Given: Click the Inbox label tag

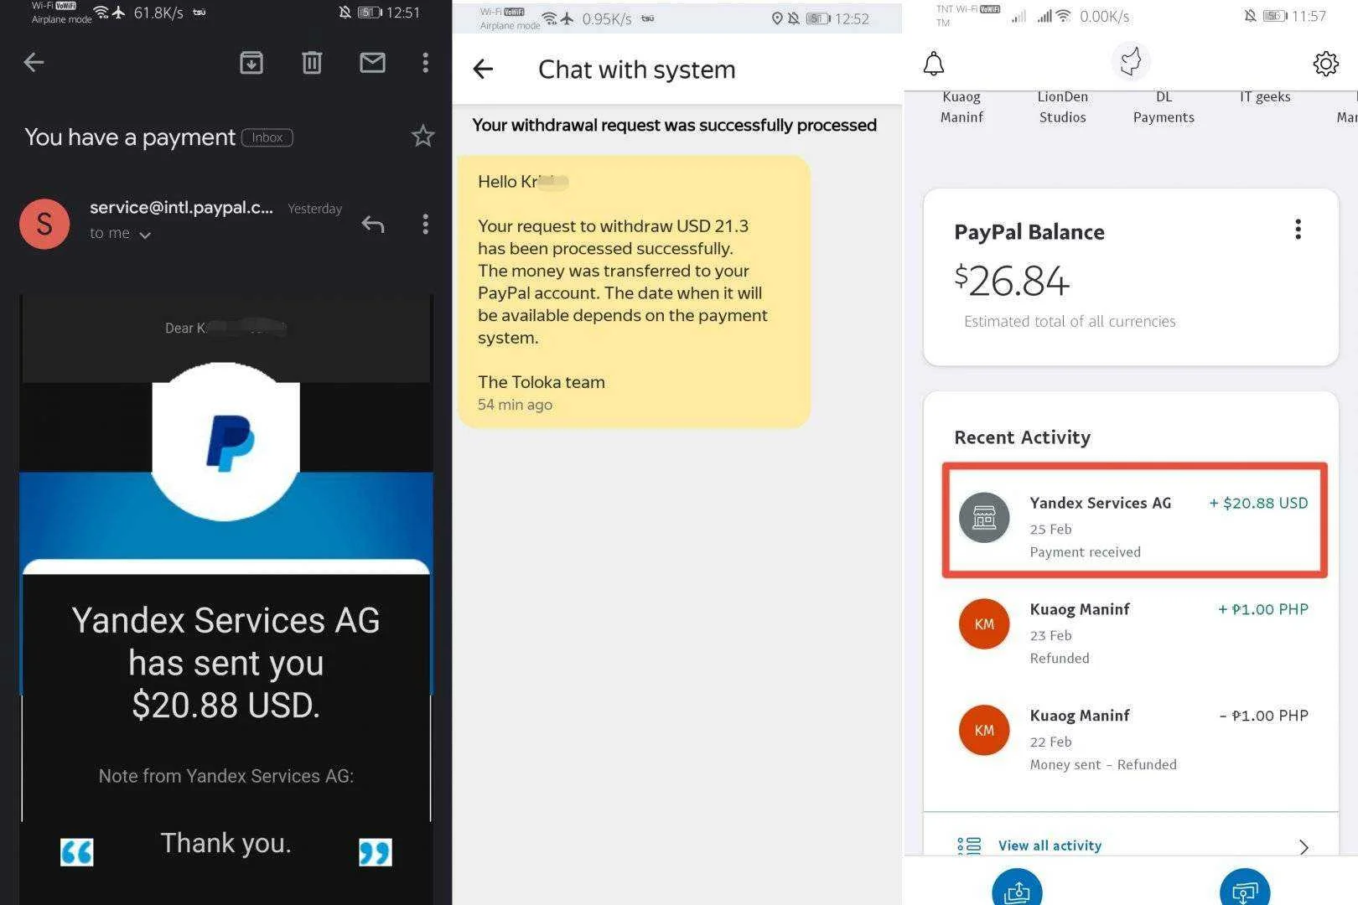Looking at the screenshot, I should click(x=267, y=137).
